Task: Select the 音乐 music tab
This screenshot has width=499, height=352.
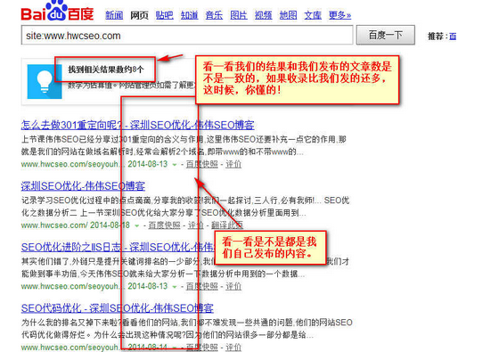Action: click(x=214, y=15)
